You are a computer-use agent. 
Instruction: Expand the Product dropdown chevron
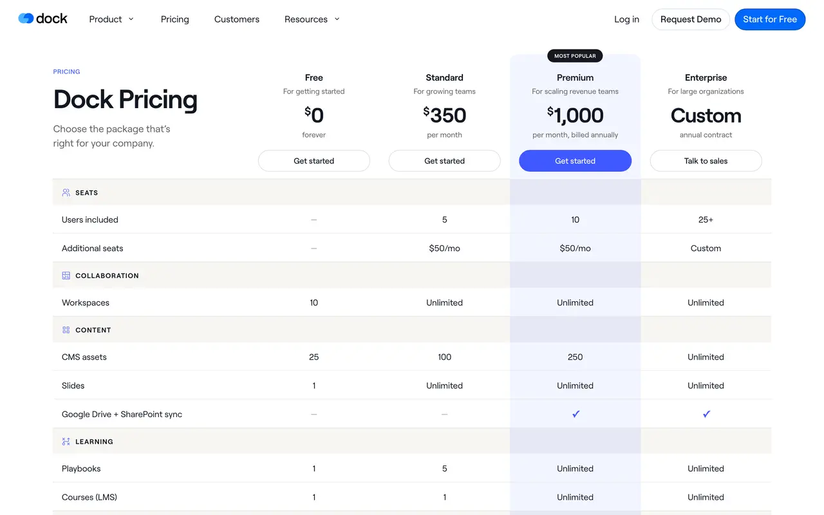[x=131, y=19]
